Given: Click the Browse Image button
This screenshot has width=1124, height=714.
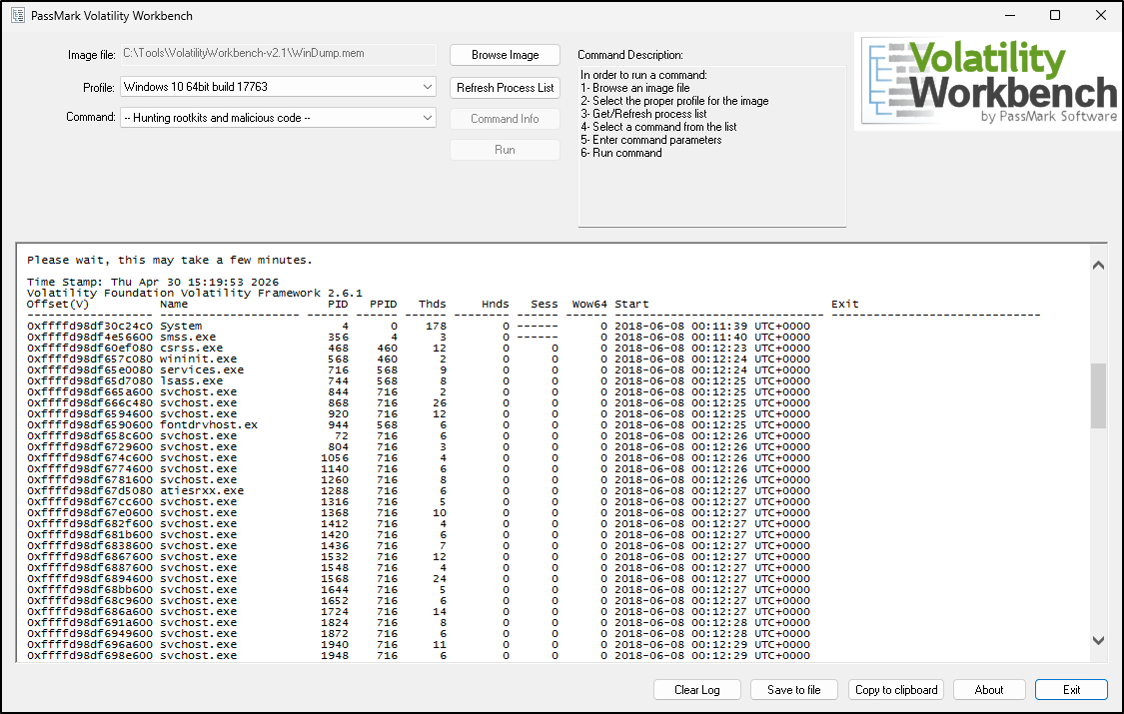Looking at the screenshot, I should pos(505,55).
